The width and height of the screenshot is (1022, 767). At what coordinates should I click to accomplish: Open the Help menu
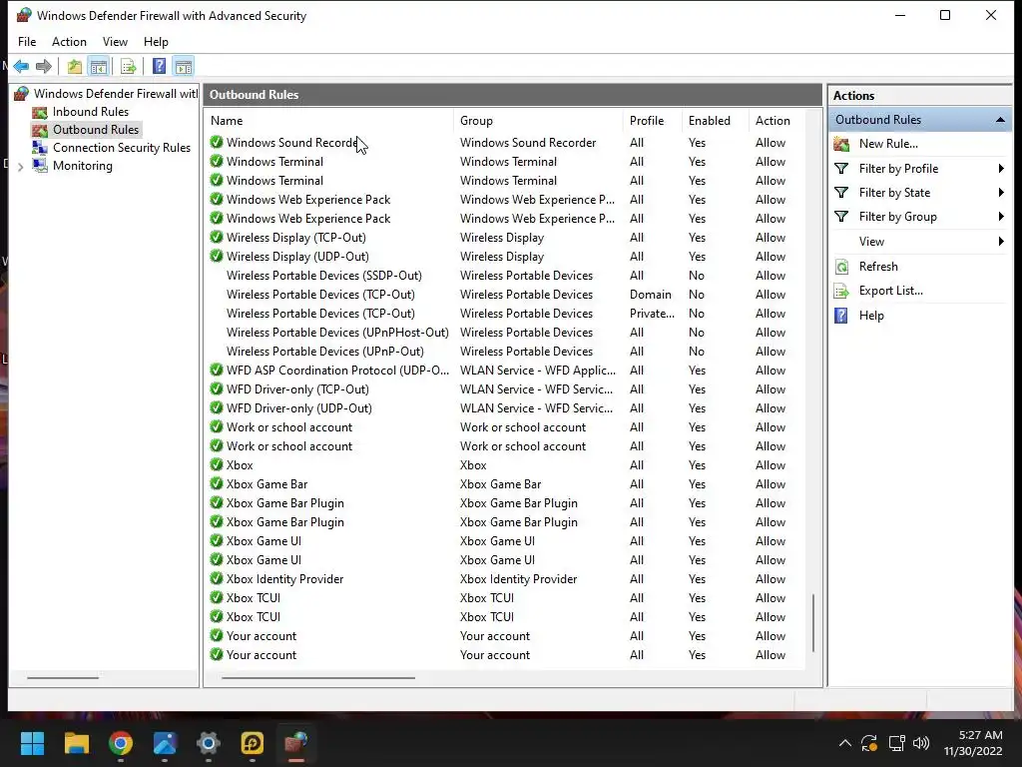tap(156, 42)
